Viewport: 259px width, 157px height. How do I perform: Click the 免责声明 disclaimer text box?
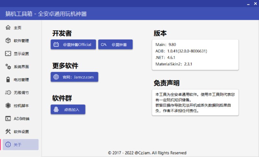pyautogui.click(x=195, y=102)
